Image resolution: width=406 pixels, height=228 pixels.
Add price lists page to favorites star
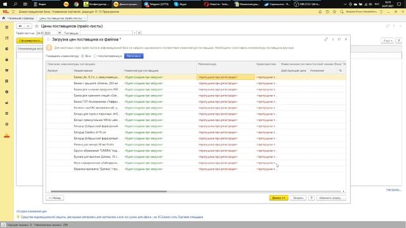pos(37,26)
